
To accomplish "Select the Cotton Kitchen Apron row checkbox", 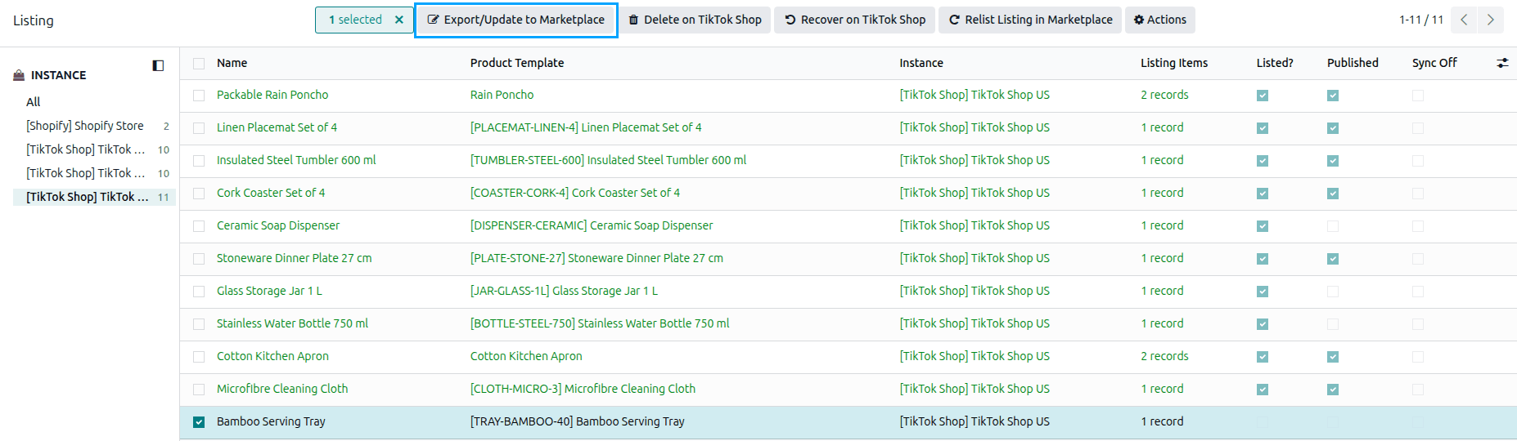I will point(199,357).
